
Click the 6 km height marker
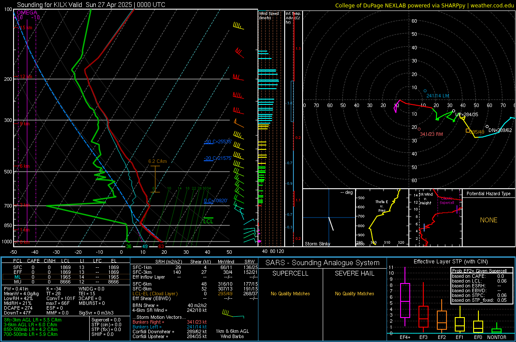click(24, 166)
